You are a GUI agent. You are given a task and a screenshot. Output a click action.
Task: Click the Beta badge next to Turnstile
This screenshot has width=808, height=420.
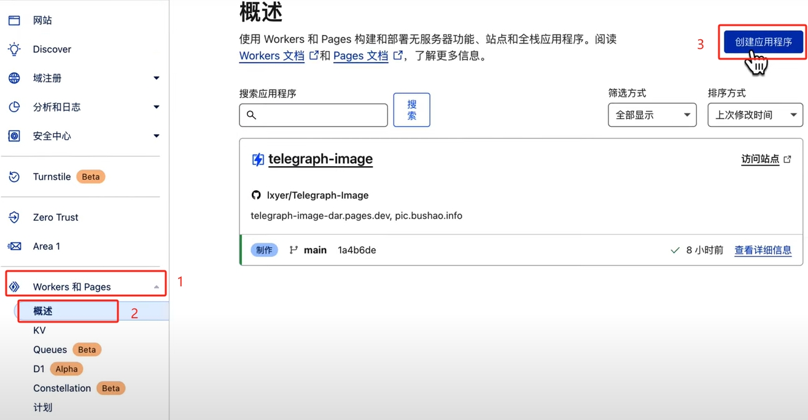tap(91, 177)
